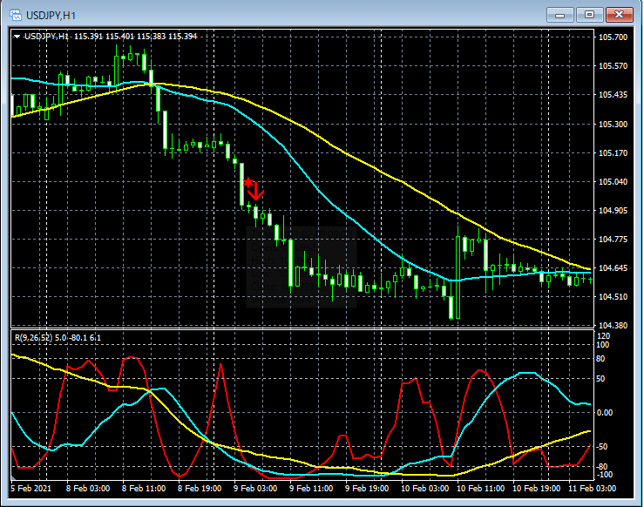Screen dimensions: 644x507
Task: Click the 105.170 price scale label
Action: click(x=613, y=153)
